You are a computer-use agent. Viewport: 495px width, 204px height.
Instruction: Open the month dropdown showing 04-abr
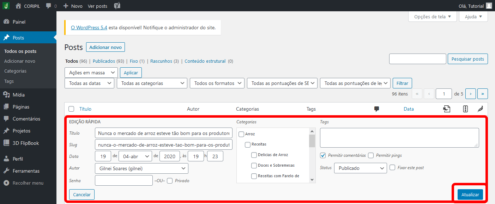[x=135, y=156]
